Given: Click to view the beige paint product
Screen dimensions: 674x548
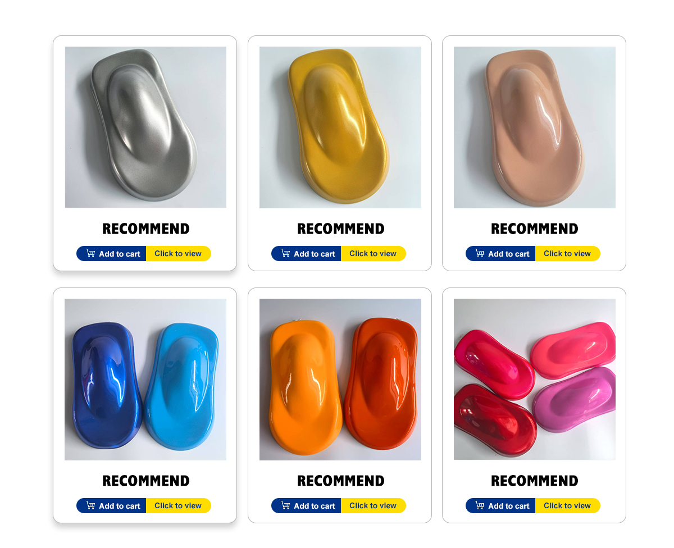Looking at the screenshot, I should pos(567,254).
